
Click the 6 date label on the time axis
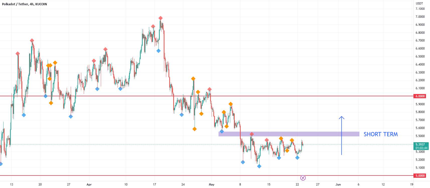click(359, 184)
